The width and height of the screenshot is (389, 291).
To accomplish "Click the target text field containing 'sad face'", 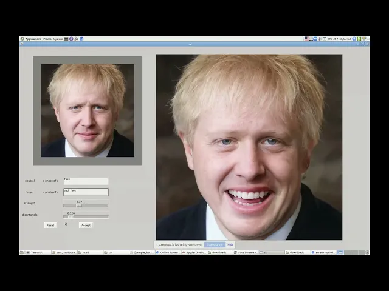I will (86, 192).
